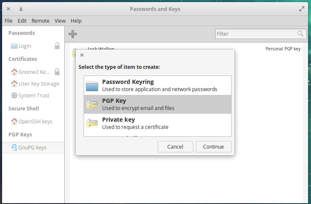Click the Login keyring lock icon
This screenshot has width=311, height=204.
(x=57, y=46)
